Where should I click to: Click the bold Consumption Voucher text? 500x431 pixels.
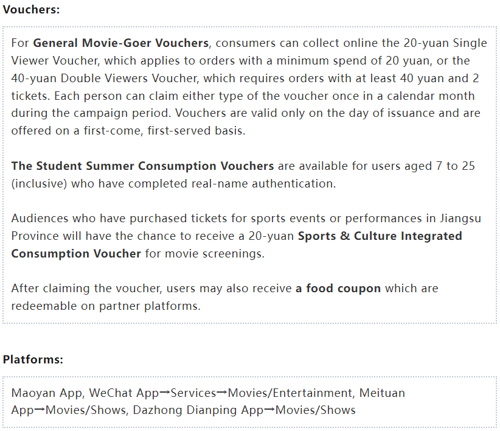(x=76, y=254)
